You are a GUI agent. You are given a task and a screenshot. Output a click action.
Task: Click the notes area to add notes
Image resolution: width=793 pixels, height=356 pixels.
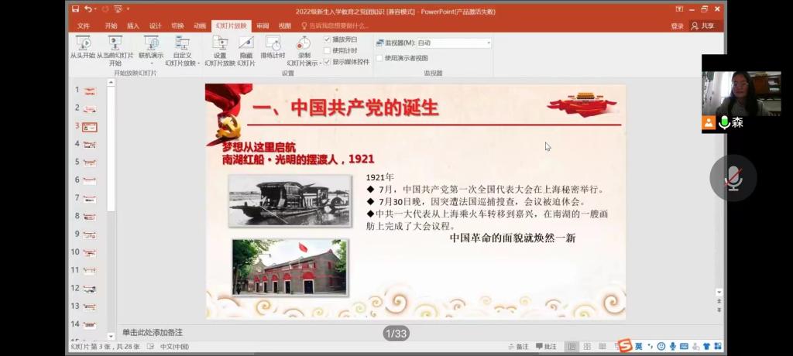click(310, 332)
